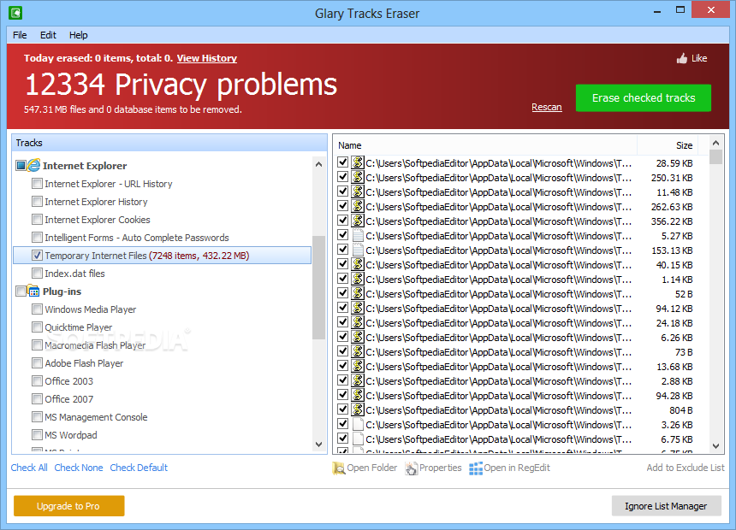
Task: Click Check All link
Action: tap(29, 468)
